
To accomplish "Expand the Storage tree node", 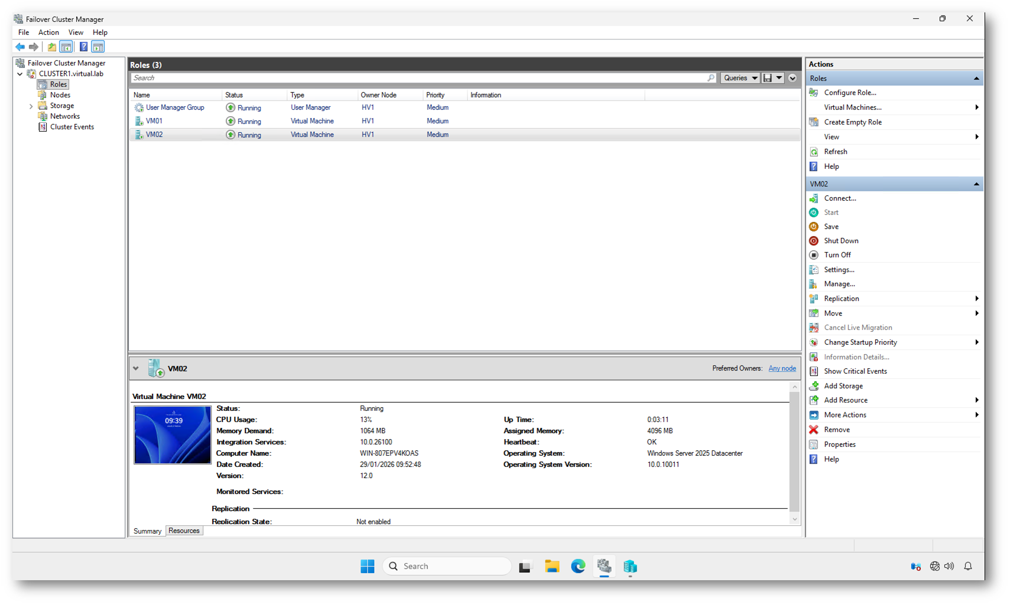I will click(31, 106).
